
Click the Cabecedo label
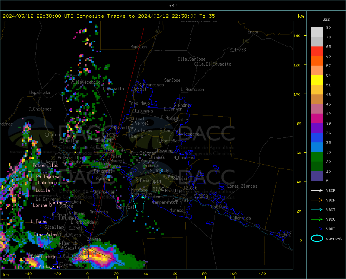(47, 183)
